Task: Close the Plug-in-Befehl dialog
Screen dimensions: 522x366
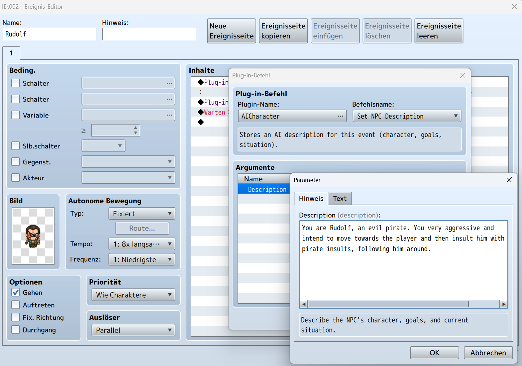Action: tap(463, 75)
